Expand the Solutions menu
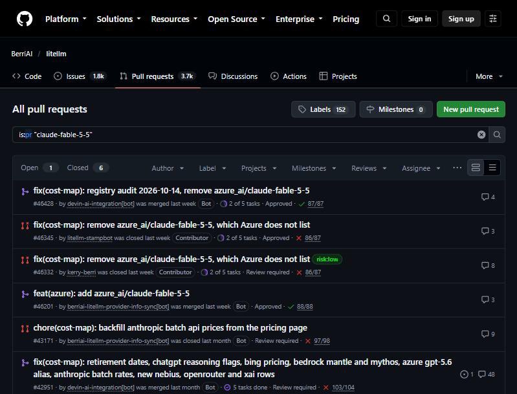This screenshot has height=394, width=517. 118,19
